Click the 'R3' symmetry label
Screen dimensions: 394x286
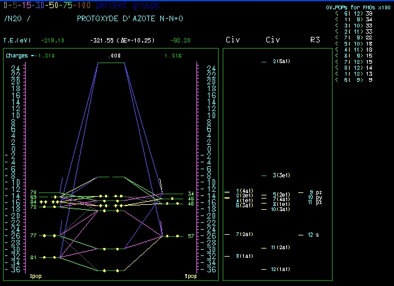(x=315, y=39)
